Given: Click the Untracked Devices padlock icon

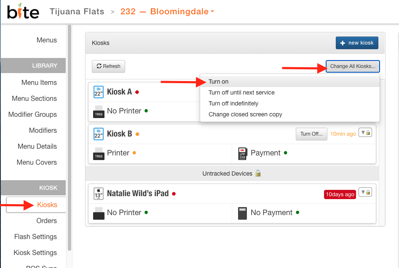Looking at the screenshot, I should (258, 173).
